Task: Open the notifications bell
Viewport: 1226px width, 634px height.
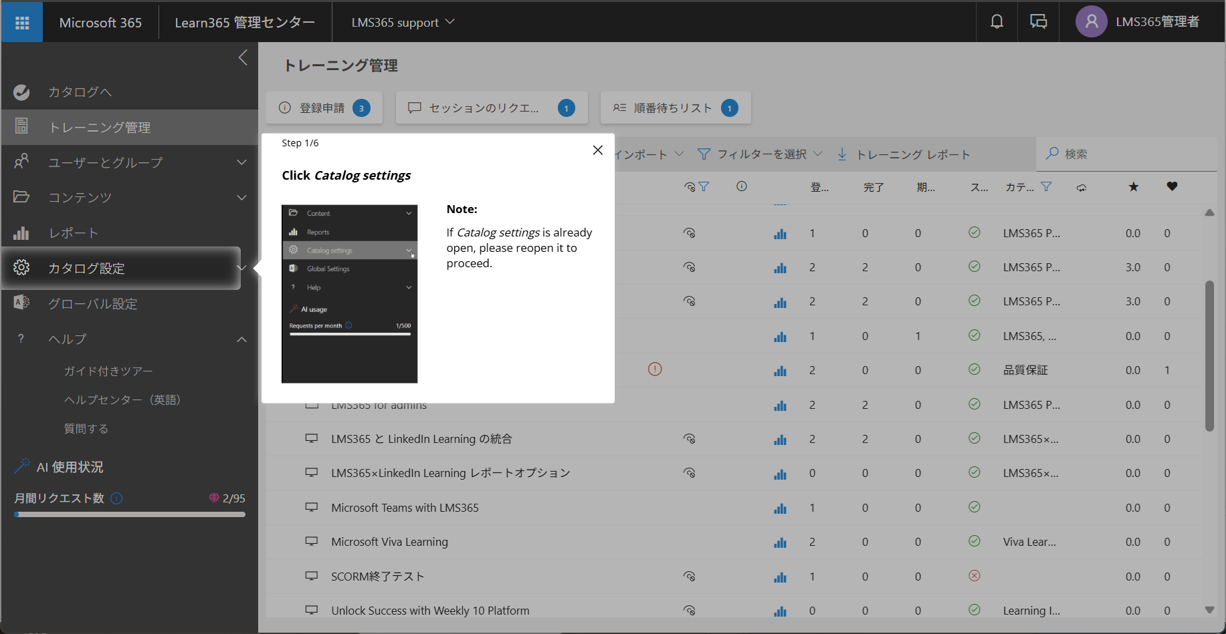Action: coord(997,22)
